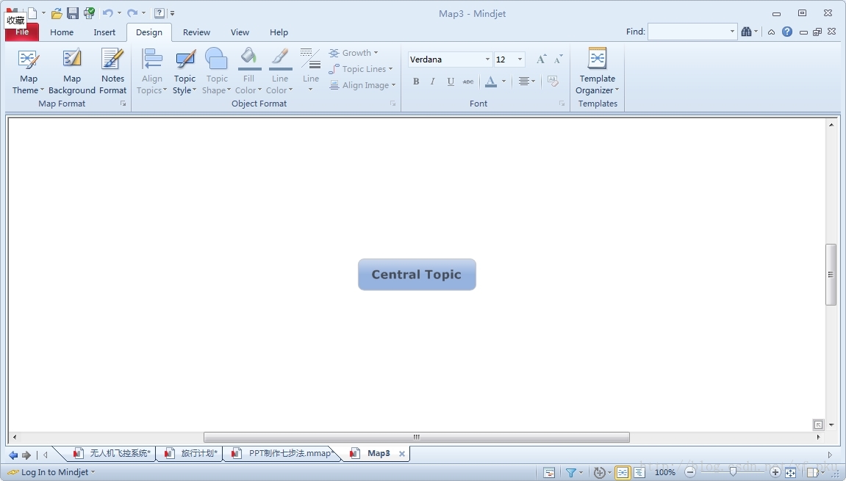Zoom out with the minus button
This screenshot has width=846, height=481.
pos(690,472)
